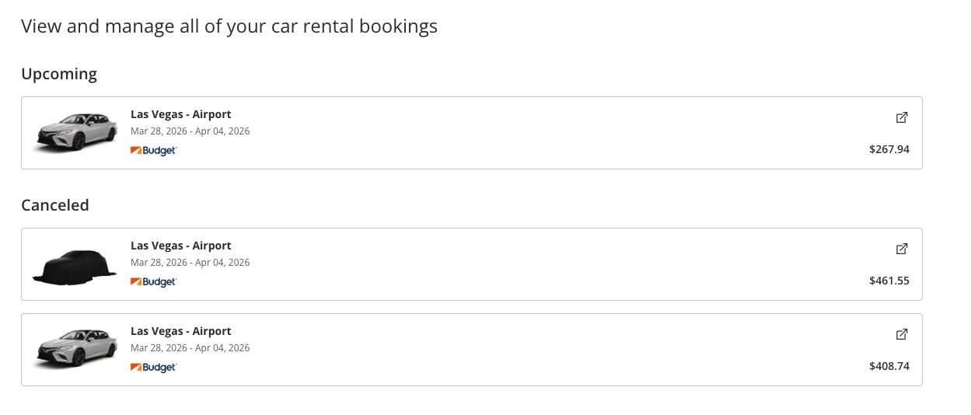Click the $267.94 price
The height and width of the screenshot is (415, 971).
889,149
